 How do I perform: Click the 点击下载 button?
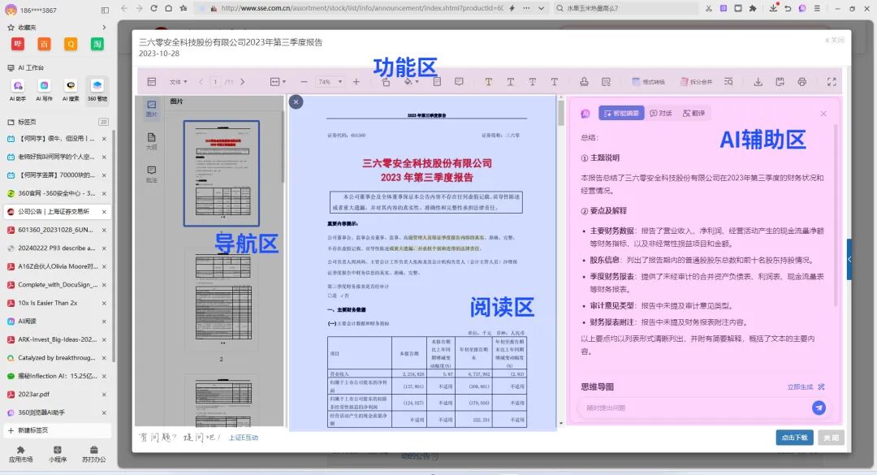[793, 438]
